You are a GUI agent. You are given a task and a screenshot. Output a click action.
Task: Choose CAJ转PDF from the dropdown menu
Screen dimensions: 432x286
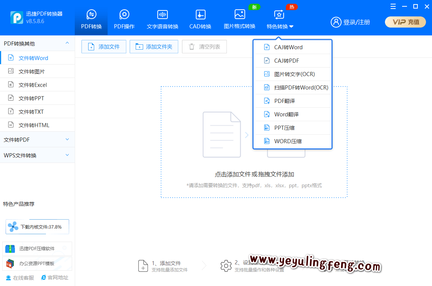pos(293,61)
